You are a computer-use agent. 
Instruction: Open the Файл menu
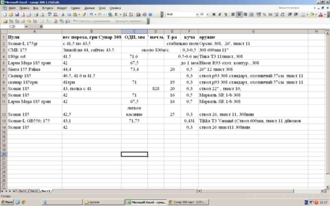coord(12,8)
